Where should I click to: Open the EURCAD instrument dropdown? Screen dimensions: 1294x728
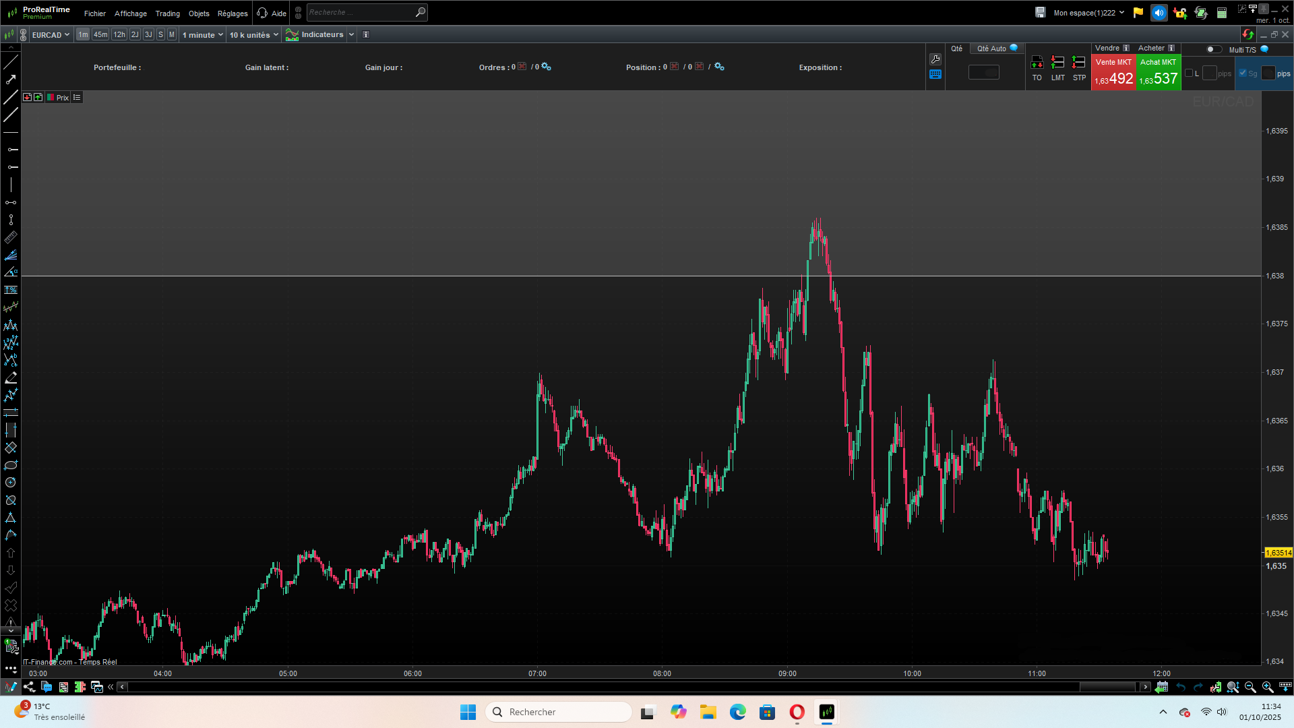pyautogui.click(x=51, y=34)
